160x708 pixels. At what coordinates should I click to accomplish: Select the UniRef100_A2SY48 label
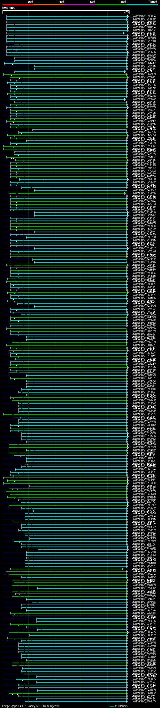point(143,41)
